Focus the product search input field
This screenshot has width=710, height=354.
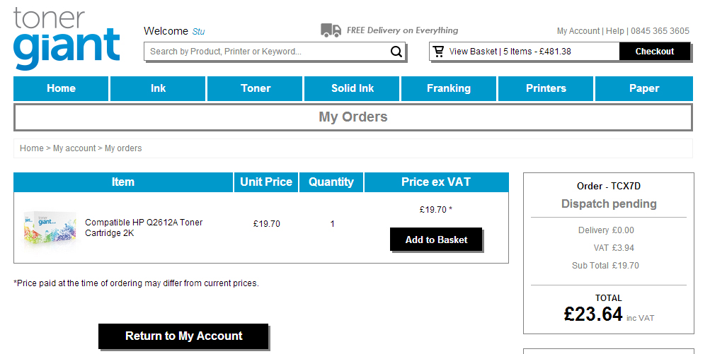click(267, 52)
